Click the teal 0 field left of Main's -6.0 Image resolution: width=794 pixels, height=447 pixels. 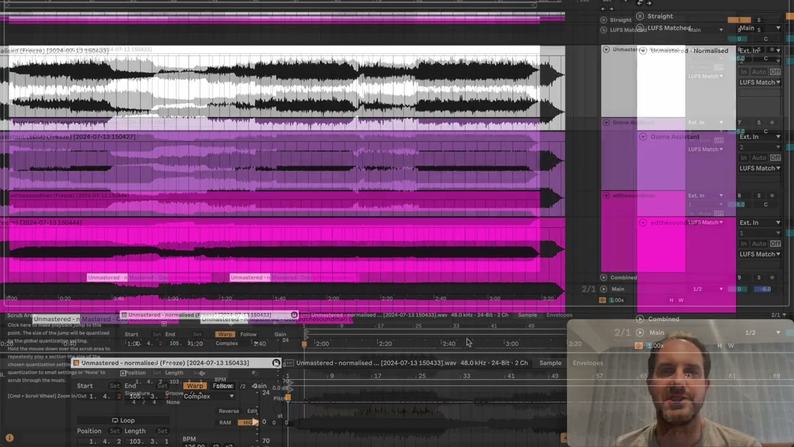(x=739, y=289)
